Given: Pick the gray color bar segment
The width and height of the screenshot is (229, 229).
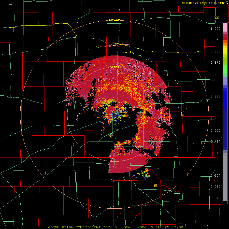Looking at the screenshot, I should [x=225, y=177].
